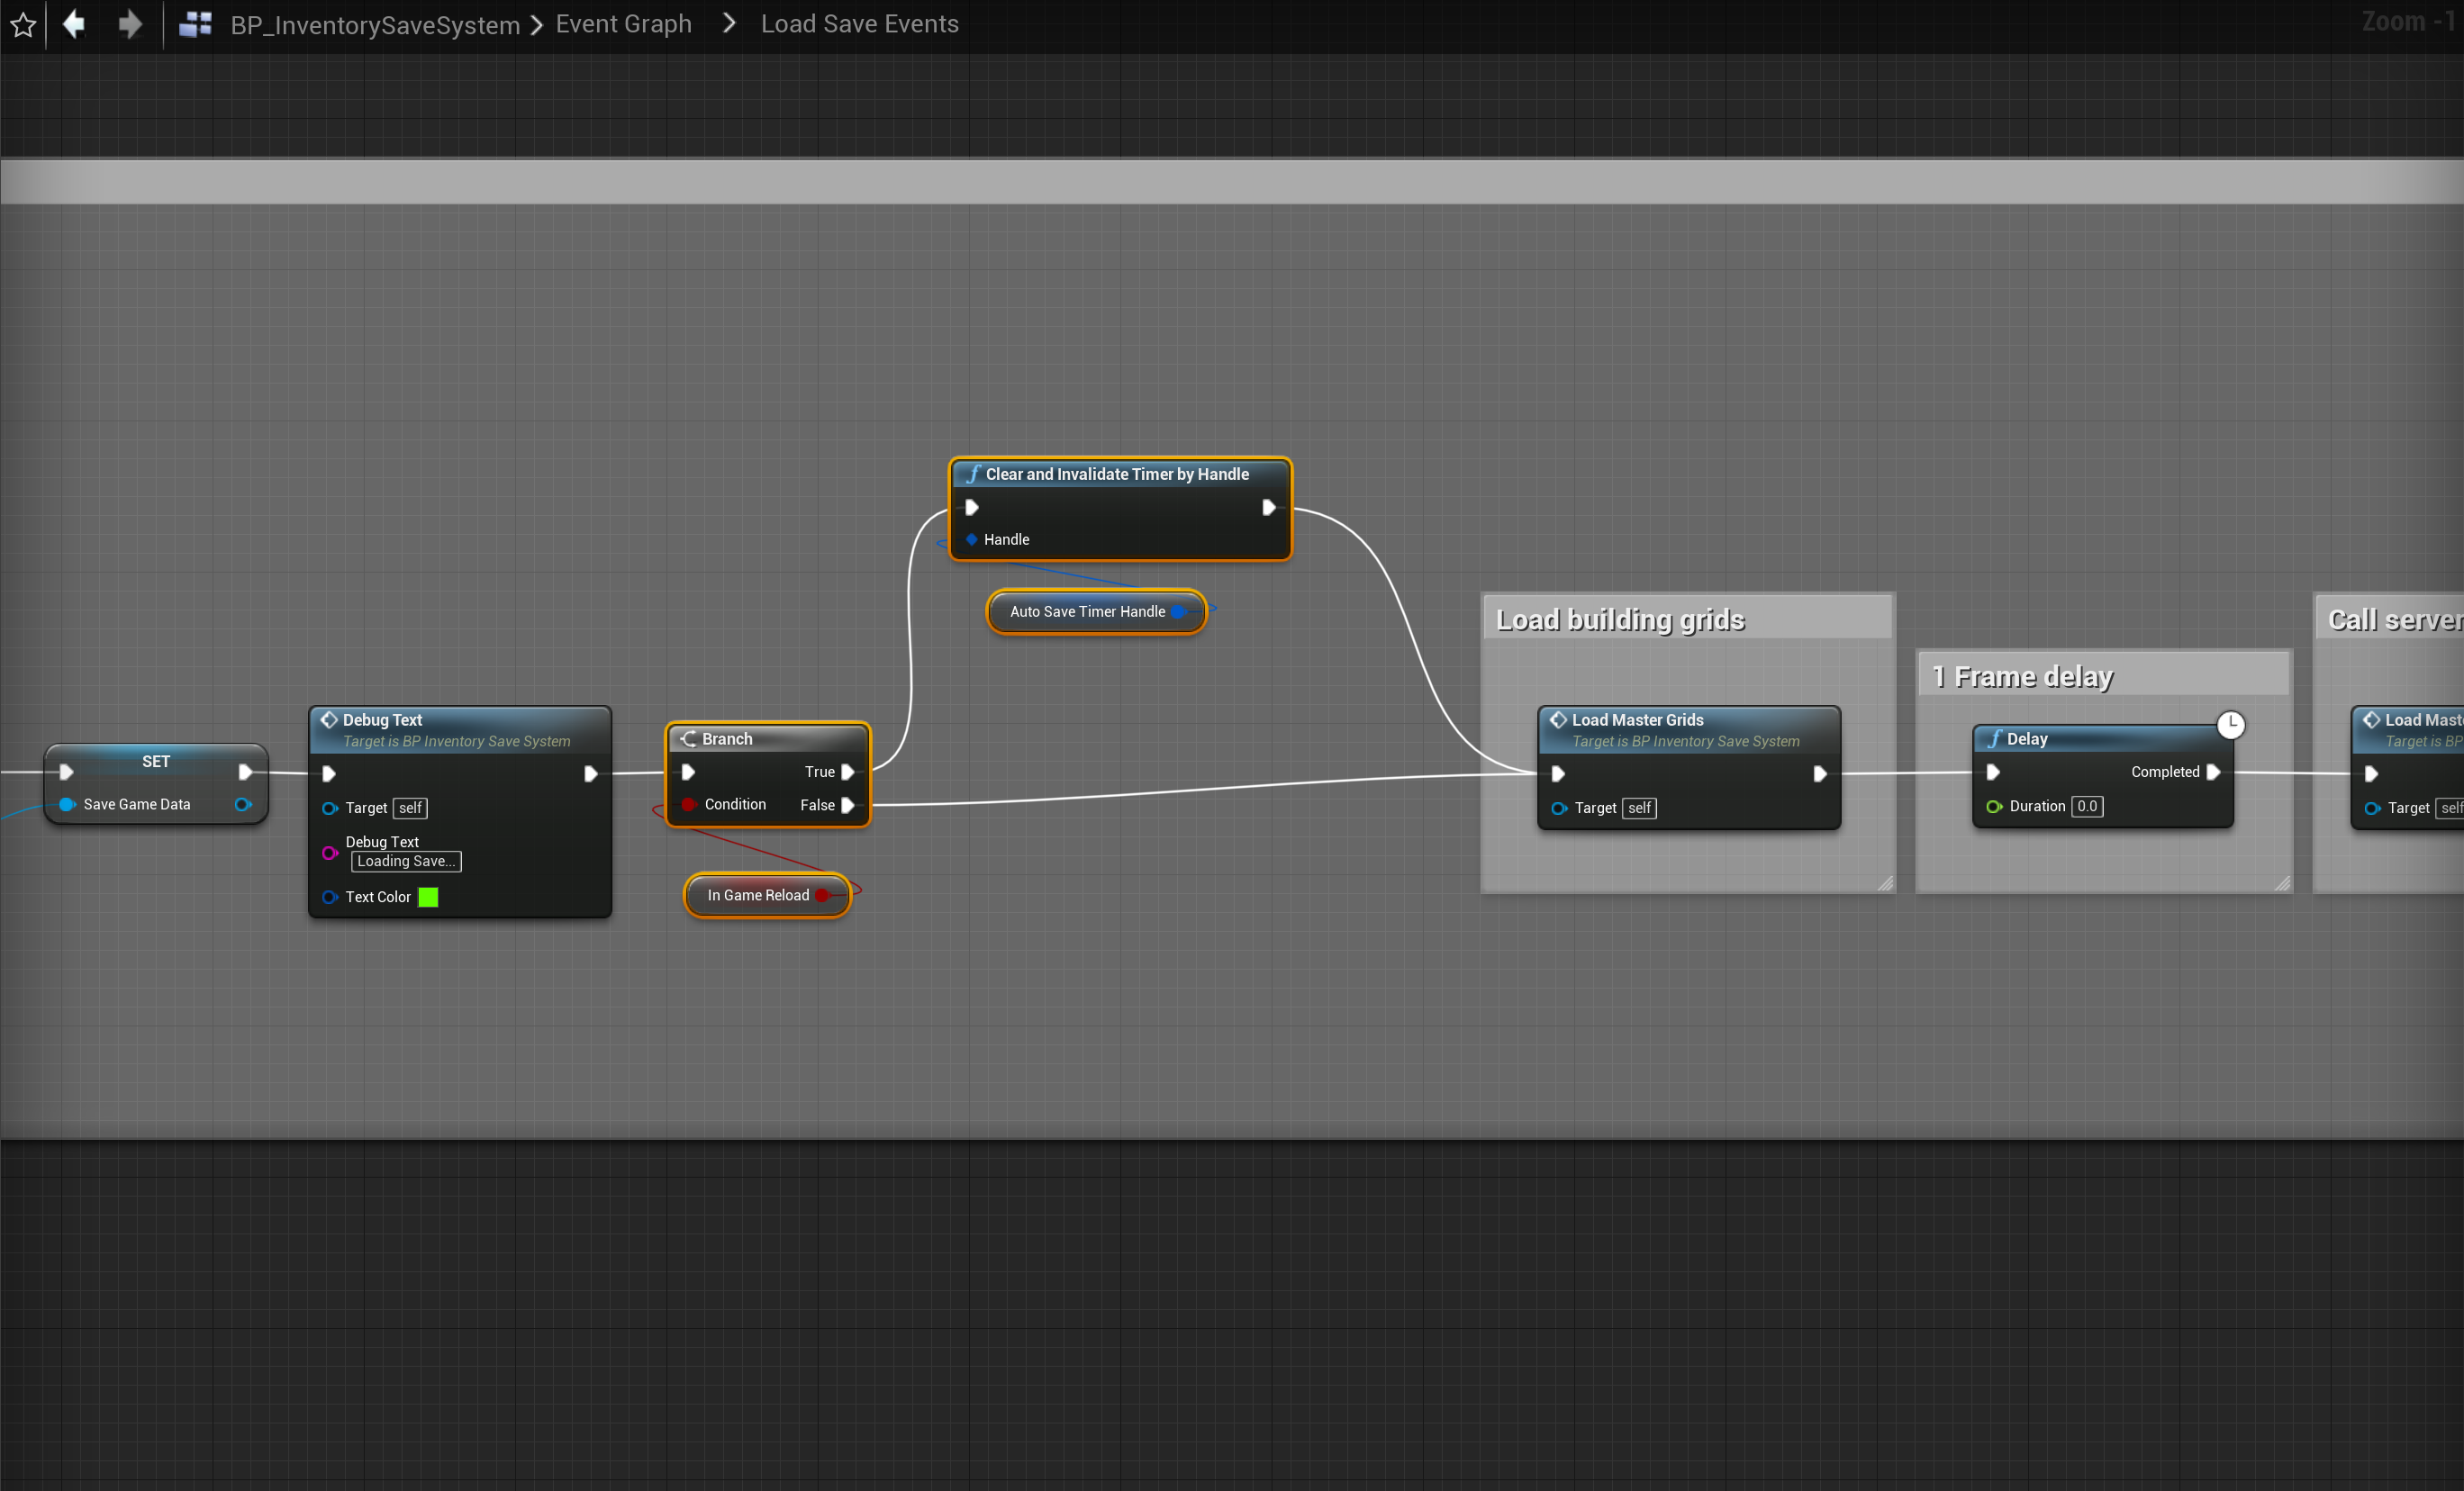Click the blueprint graph icon in breadcrumb
This screenshot has height=1491, width=2464.
click(195, 24)
